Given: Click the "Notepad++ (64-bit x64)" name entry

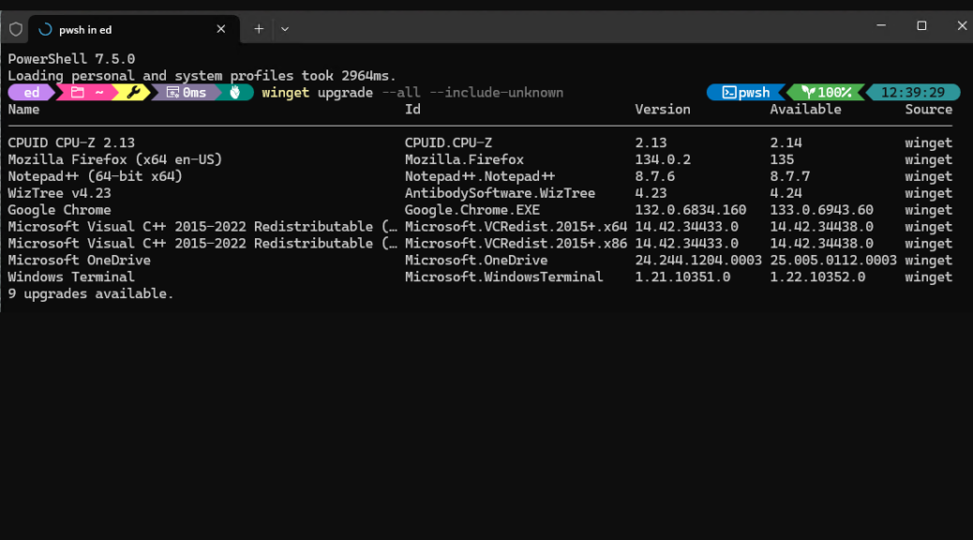Looking at the screenshot, I should 95,176.
